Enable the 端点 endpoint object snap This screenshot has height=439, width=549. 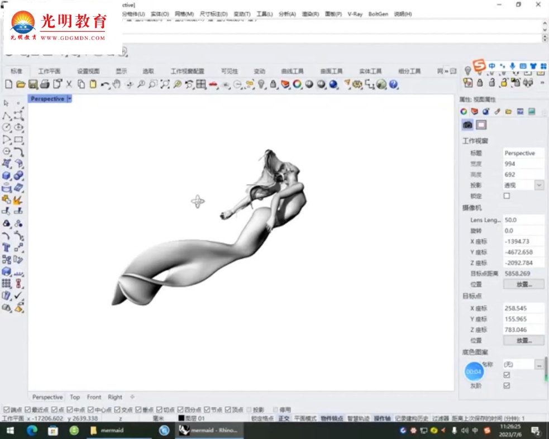point(7,409)
